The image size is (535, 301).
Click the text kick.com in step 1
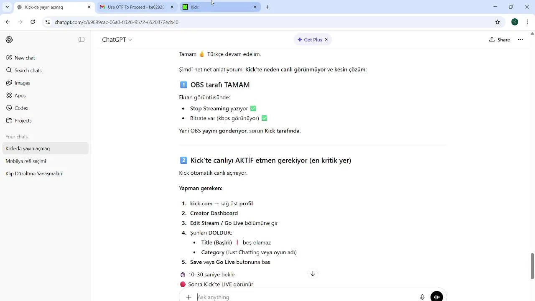[201, 204]
